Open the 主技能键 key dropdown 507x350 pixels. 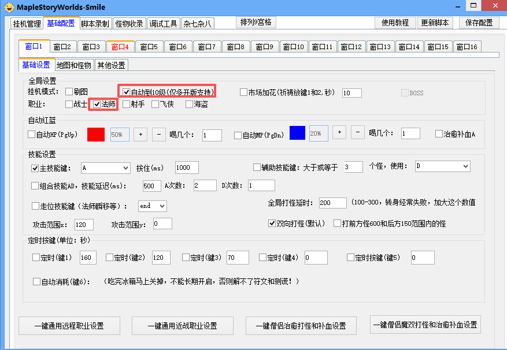(x=106, y=167)
